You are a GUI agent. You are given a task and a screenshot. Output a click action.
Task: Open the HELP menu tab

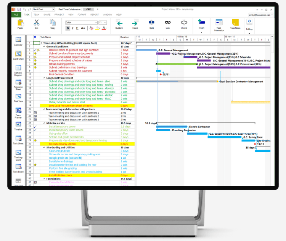(119, 15)
